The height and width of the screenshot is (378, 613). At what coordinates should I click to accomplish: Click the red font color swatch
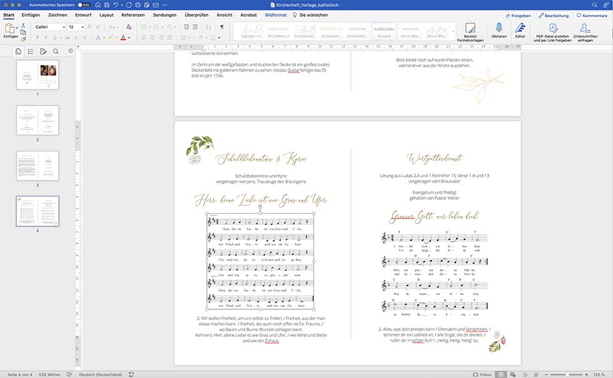tap(123, 37)
